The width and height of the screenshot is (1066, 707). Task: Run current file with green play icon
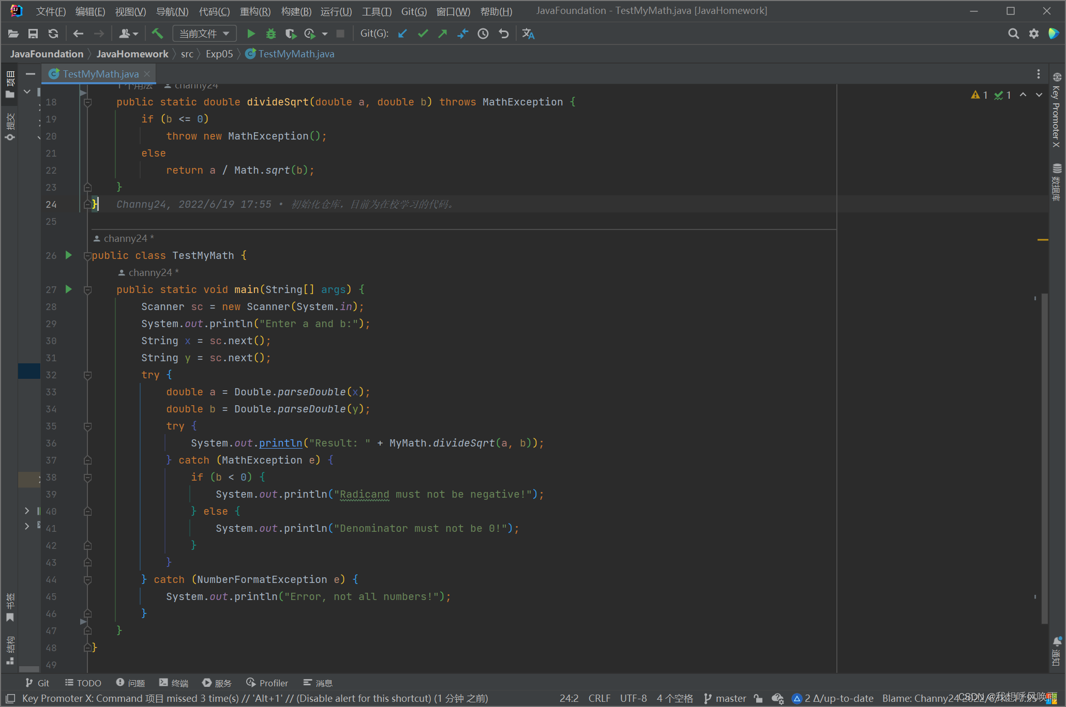pyautogui.click(x=251, y=34)
